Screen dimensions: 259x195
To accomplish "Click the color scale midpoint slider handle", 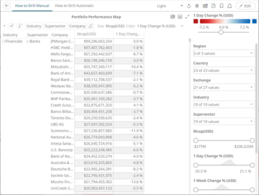I will [x=221, y=32].
